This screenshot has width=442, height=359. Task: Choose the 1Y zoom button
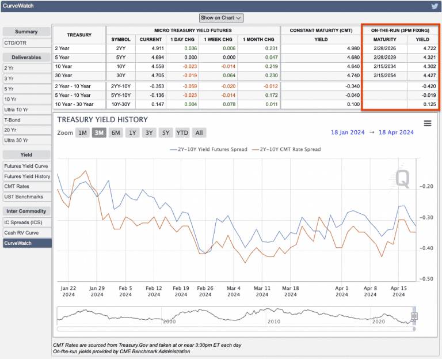[132, 133]
